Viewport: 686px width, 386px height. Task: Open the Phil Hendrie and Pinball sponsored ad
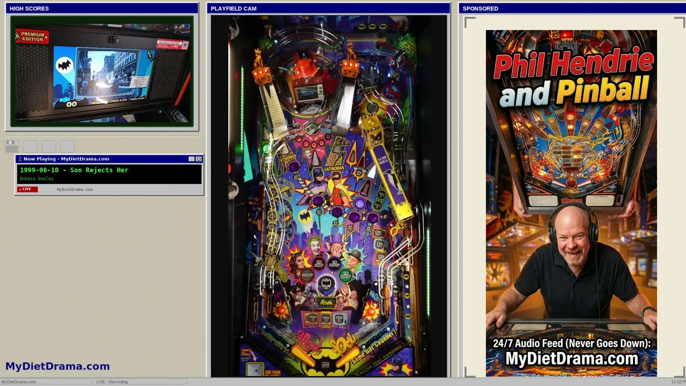pyautogui.click(x=571, y=203)
